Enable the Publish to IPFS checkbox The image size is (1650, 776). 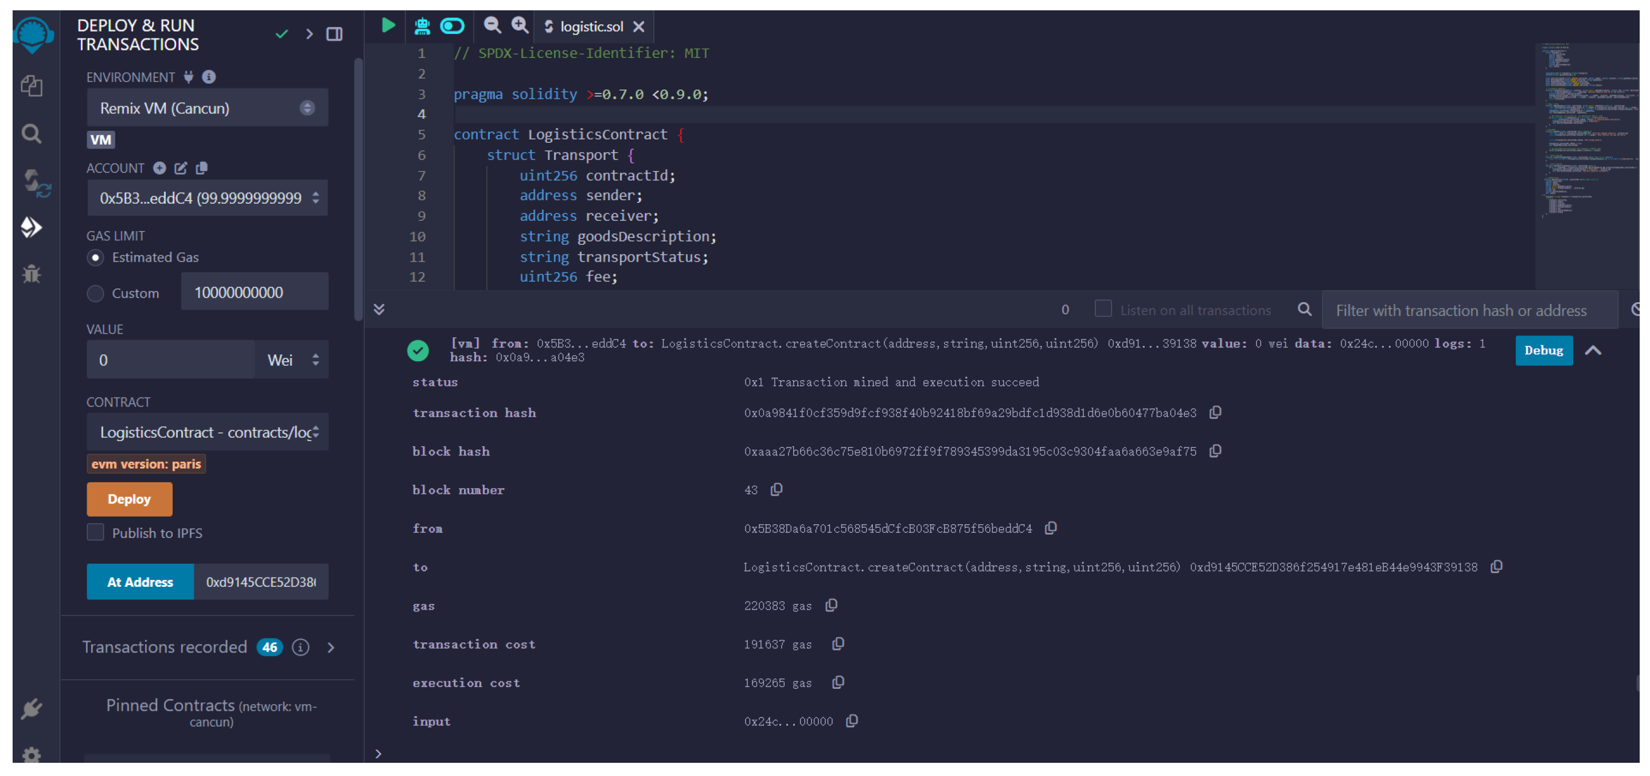pyautogui.click(x=95, y=532)
